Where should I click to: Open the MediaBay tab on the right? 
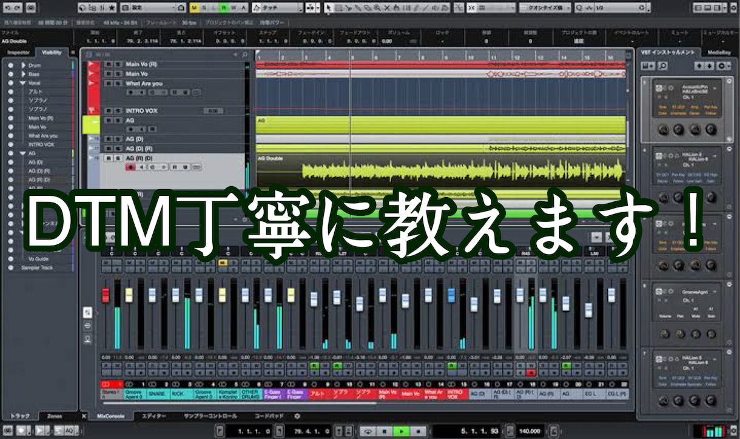[719, 53]
